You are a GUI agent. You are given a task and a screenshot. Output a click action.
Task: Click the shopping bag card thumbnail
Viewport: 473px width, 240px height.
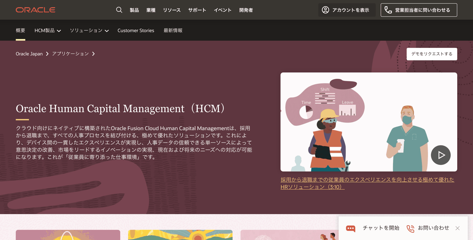click(x=68, y=235)
